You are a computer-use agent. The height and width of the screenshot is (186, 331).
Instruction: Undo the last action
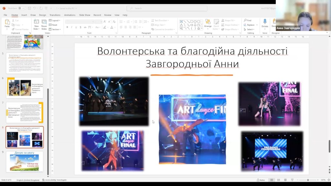point(34,8)
